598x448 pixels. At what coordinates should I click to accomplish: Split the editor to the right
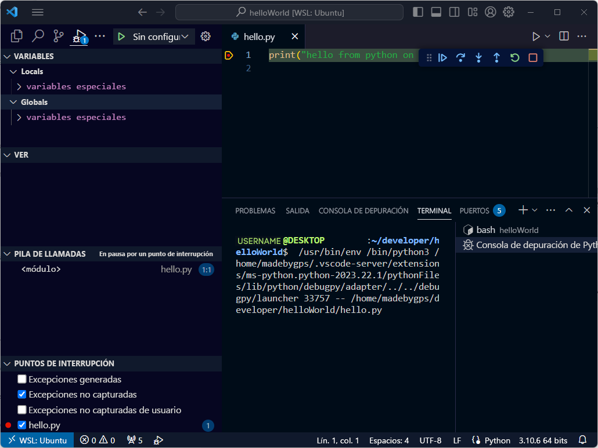pos(564,37)
